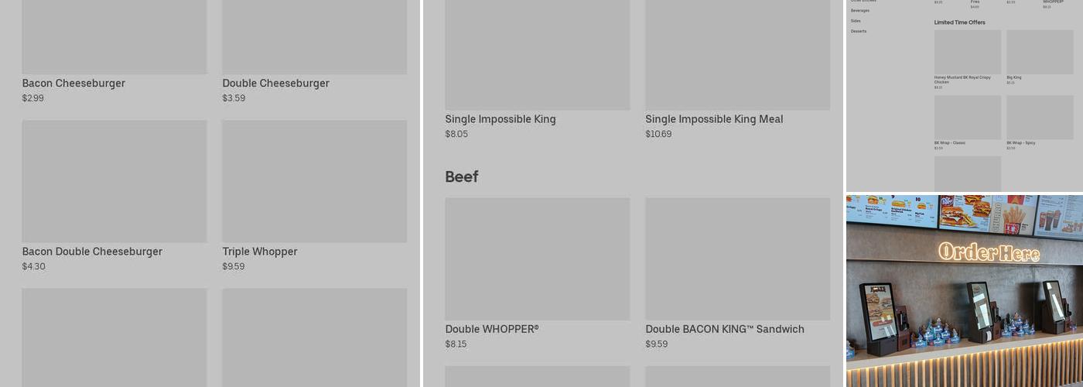The image size is (1083, 387).
Task: Open the Desserts category in sidebar
Action: [859, 31]
